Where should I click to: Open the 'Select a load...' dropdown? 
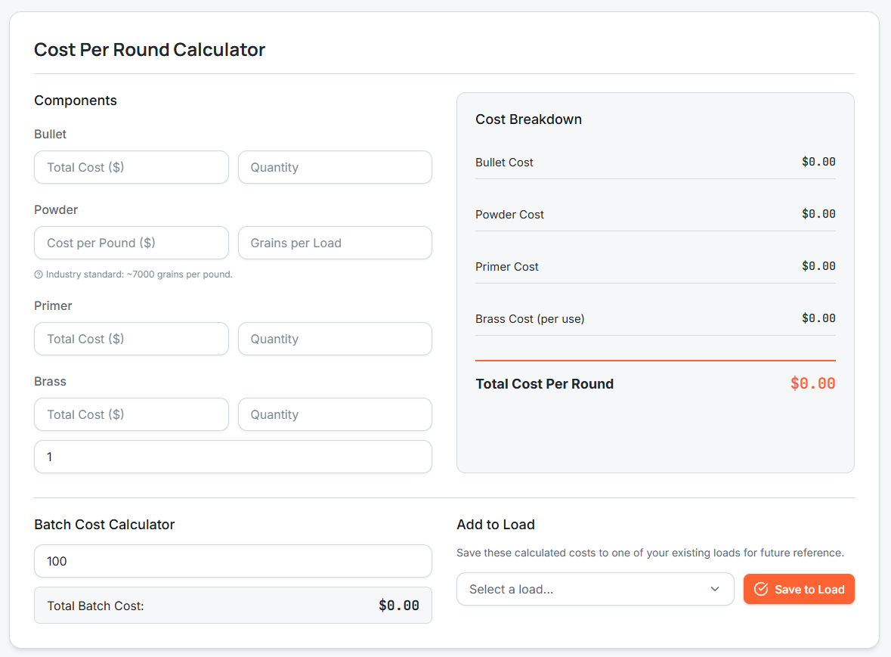[594, 589]
